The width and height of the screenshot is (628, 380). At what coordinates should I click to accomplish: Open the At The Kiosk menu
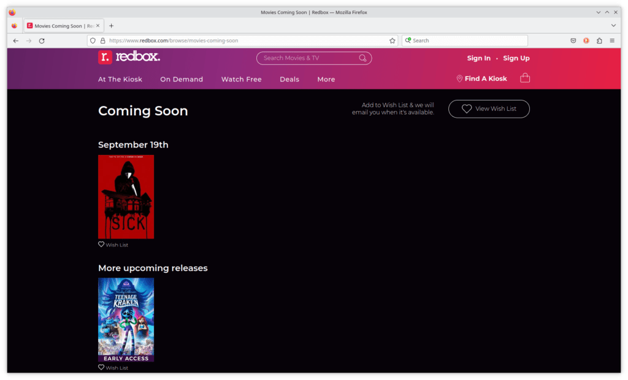click(120, 79)
